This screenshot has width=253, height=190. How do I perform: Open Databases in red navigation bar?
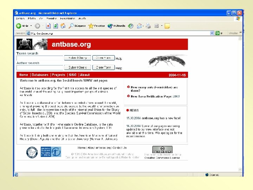click(x=40, y=75)
